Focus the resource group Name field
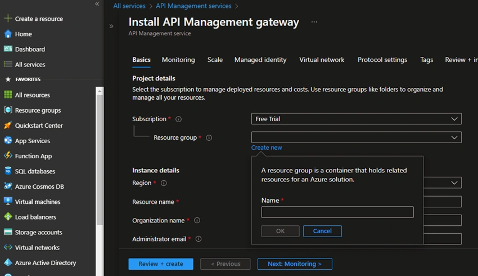Image resolution: width=478 pixels, height=276 pixels. click(x=337, y=212)
